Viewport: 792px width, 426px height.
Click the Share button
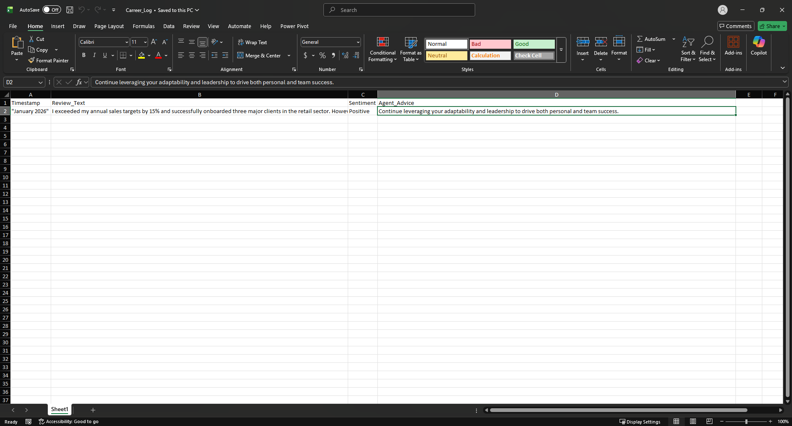(772, 26)
